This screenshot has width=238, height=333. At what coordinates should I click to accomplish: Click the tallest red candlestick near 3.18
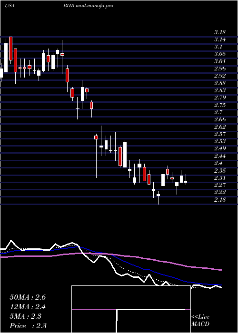[10, 49]
